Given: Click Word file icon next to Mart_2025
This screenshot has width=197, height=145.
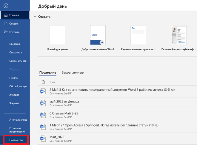Looking at the screenshot, I should click(x=42, y=139).
